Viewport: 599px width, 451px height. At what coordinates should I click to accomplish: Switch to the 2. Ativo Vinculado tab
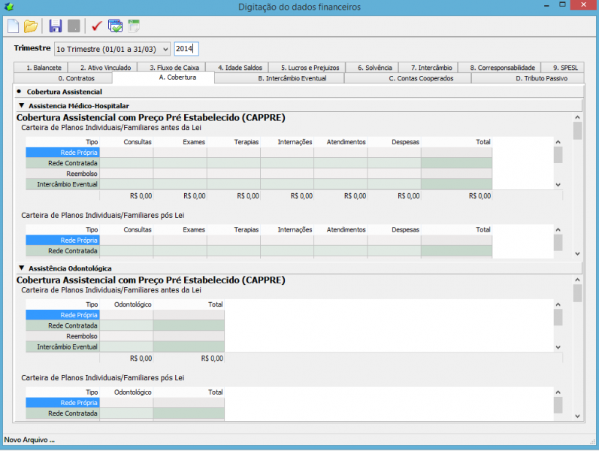[x=102, y=67]
